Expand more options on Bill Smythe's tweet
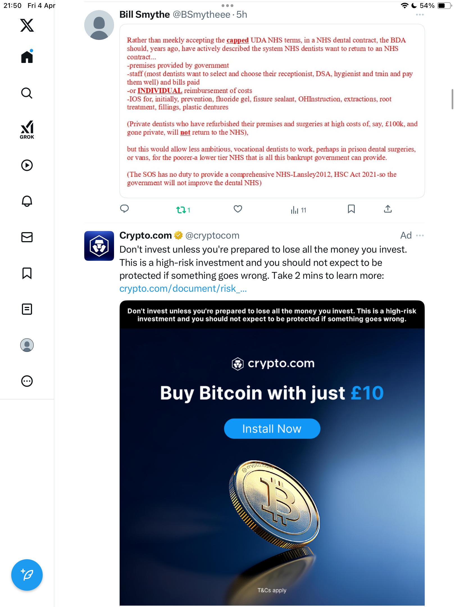Viewport: 455px width, 607px height. coord(420,15)
